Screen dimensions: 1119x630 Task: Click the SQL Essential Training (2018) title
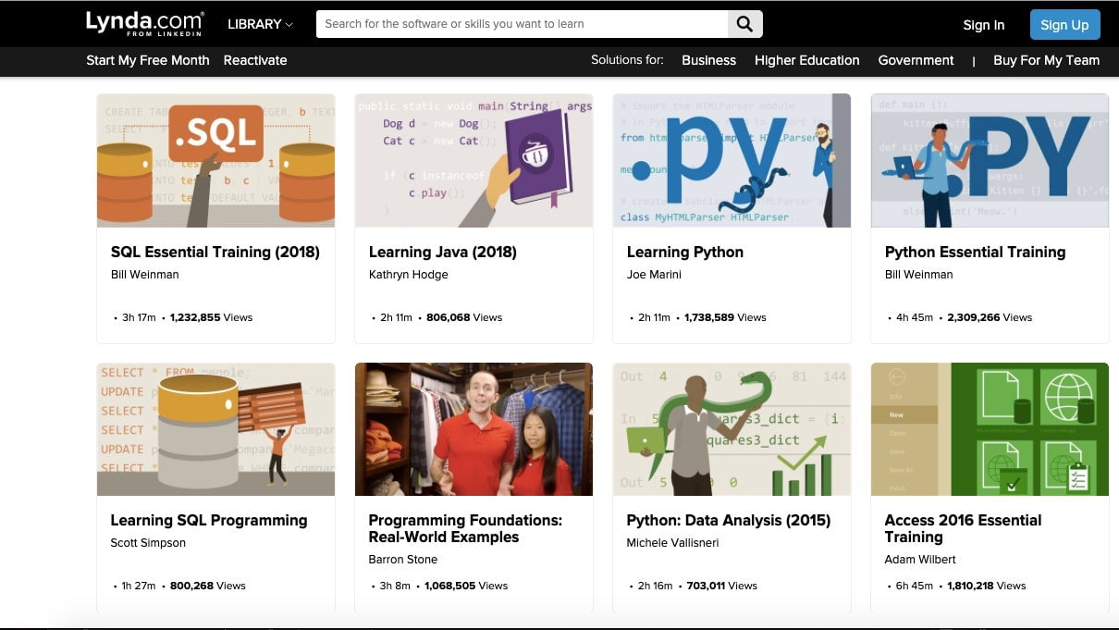click(215, 252)
